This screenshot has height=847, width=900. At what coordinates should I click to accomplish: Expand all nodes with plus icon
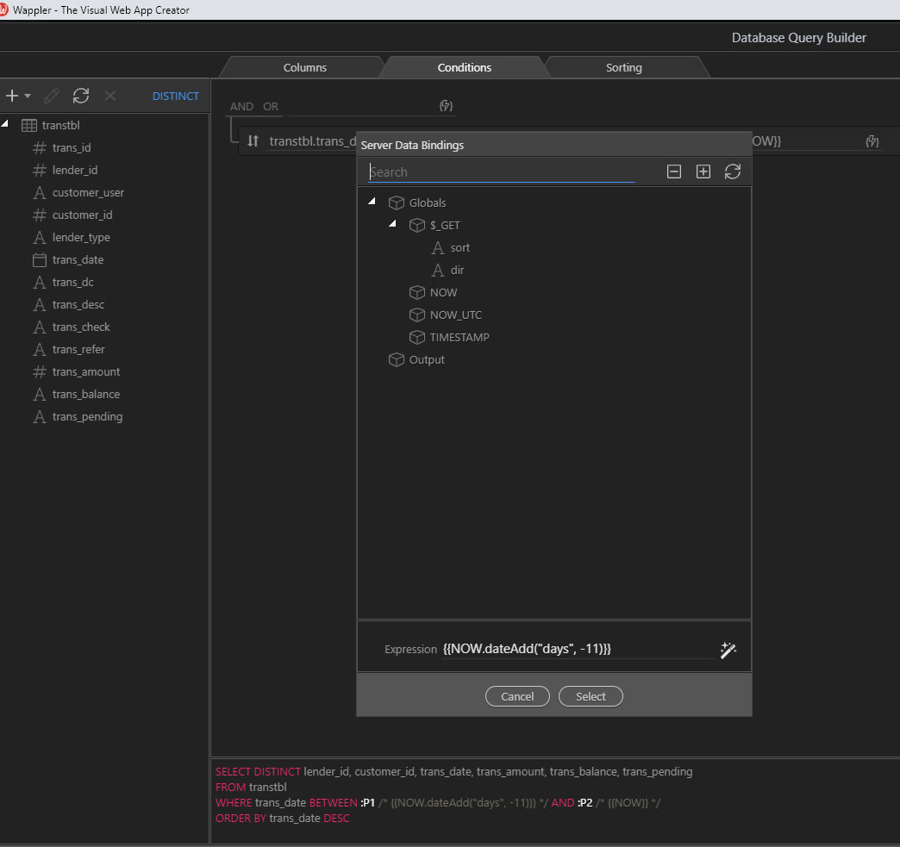703,171
